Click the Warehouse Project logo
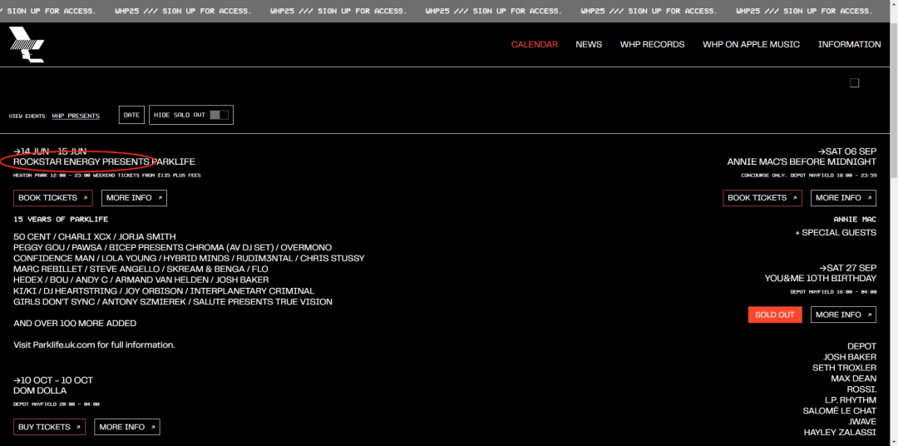The width and height of the screenshot is (898, 446). (x=27, y=44)
